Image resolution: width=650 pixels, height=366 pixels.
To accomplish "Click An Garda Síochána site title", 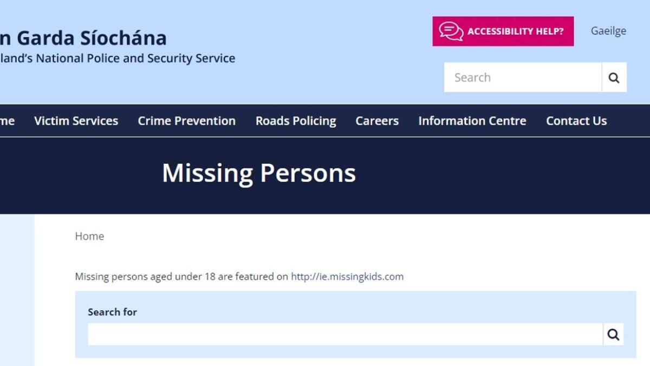I will point(83,38).
